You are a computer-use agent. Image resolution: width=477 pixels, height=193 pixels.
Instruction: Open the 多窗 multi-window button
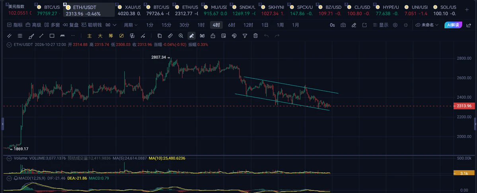(52, 25)
